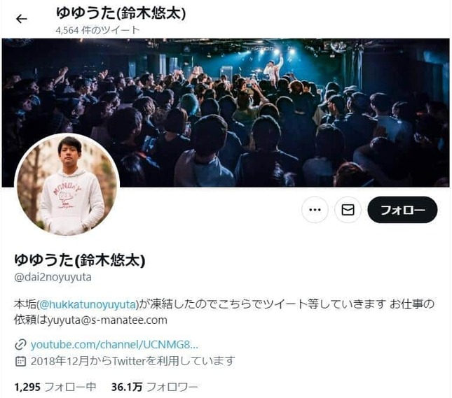Click the 4,564 件のツイート count text
This screenshot has width=452, height=398.
[97, 30]
